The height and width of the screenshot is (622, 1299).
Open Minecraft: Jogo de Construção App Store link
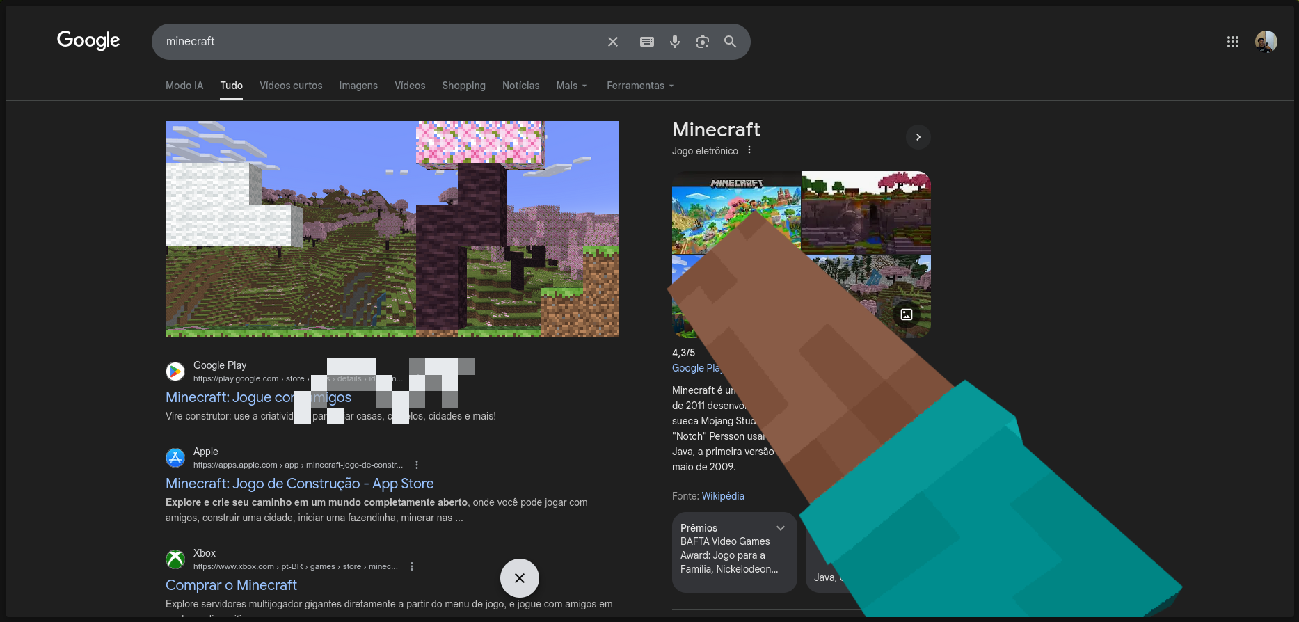(x=300, y=484)
